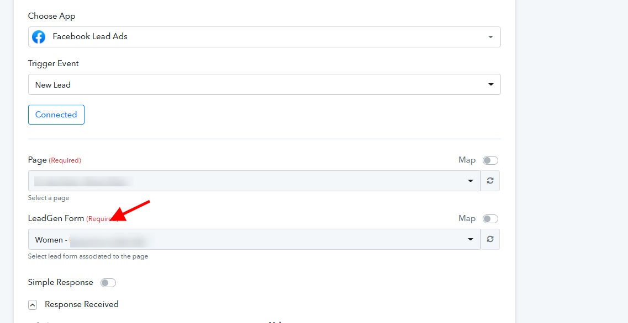Click the LeadGen Form caret arrow
628x323 pixels.
[x=471, y=239]
